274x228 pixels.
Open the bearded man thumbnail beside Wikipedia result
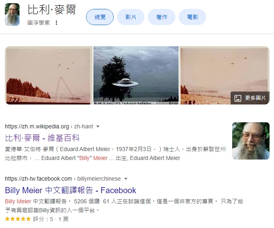coord(251,141)
